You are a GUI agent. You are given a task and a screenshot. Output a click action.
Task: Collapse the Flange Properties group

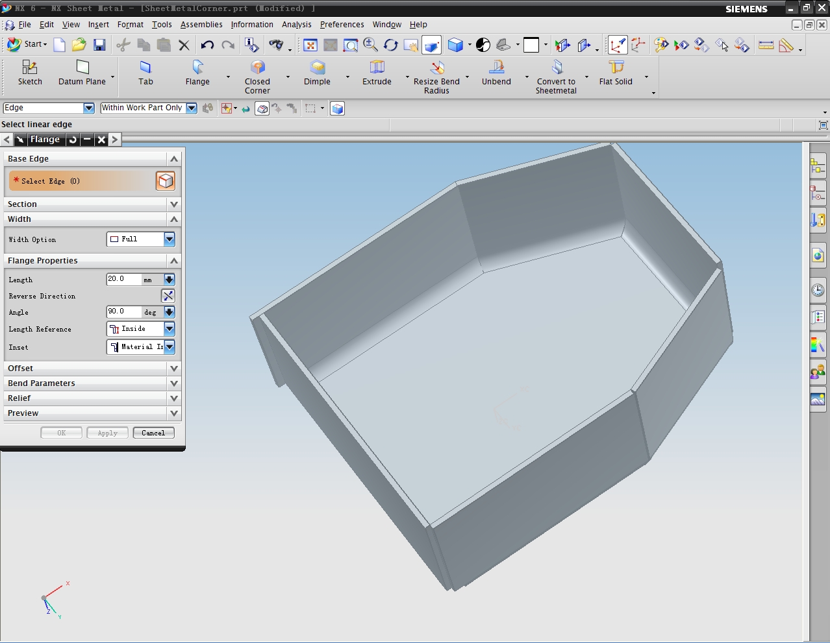174,261
